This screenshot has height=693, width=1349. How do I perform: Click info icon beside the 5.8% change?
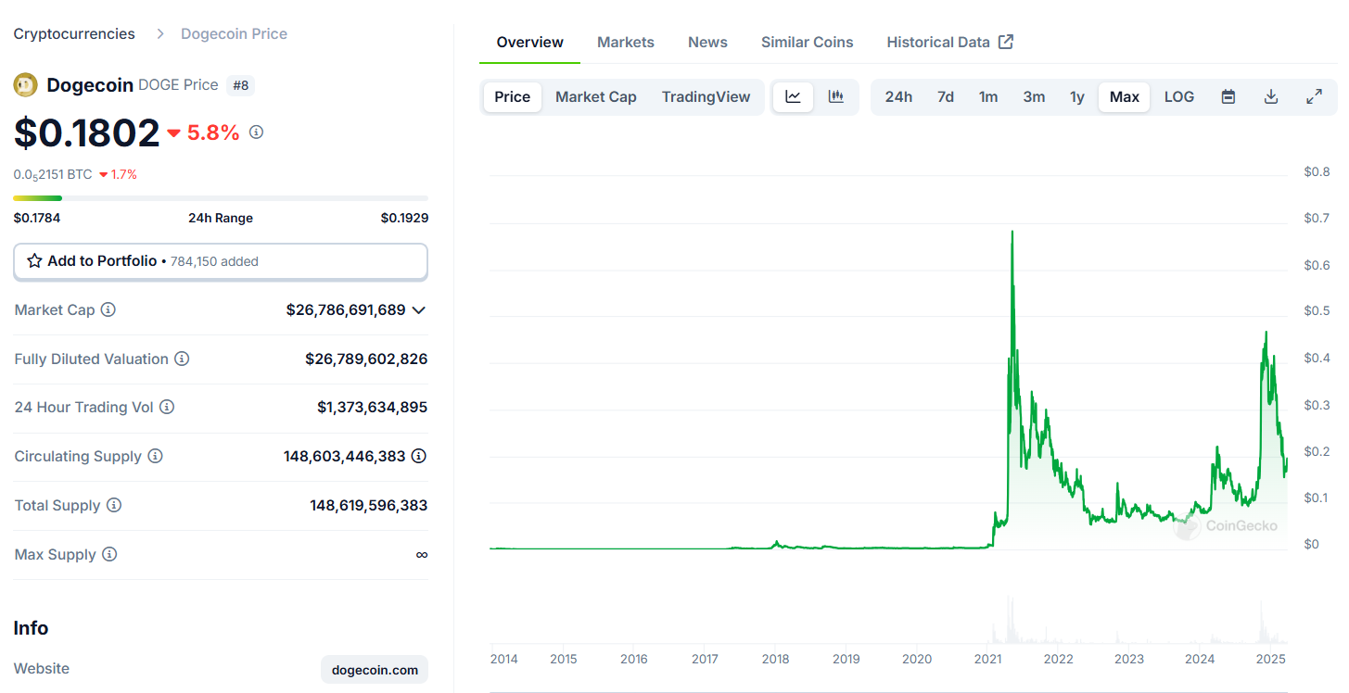(x=257, y=132)
